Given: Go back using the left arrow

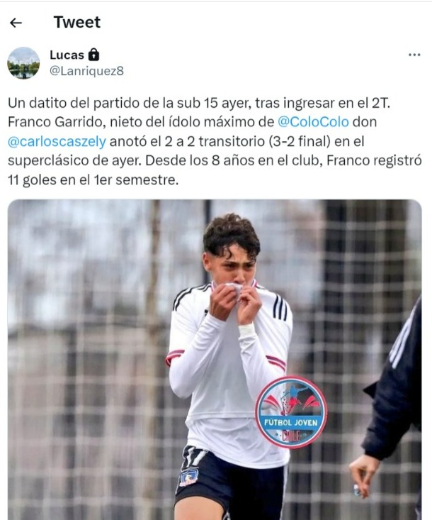Looking at the screenshot, I should click(16, 23).
